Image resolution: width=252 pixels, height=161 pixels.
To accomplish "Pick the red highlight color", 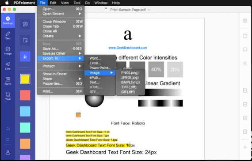I will click(x=25, y=95).
